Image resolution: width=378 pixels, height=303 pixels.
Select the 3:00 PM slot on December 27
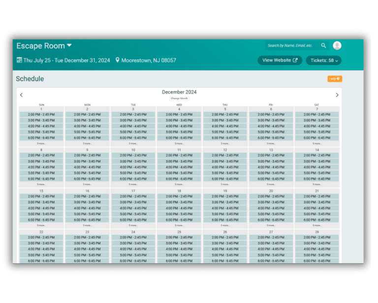tap(271, 243)
